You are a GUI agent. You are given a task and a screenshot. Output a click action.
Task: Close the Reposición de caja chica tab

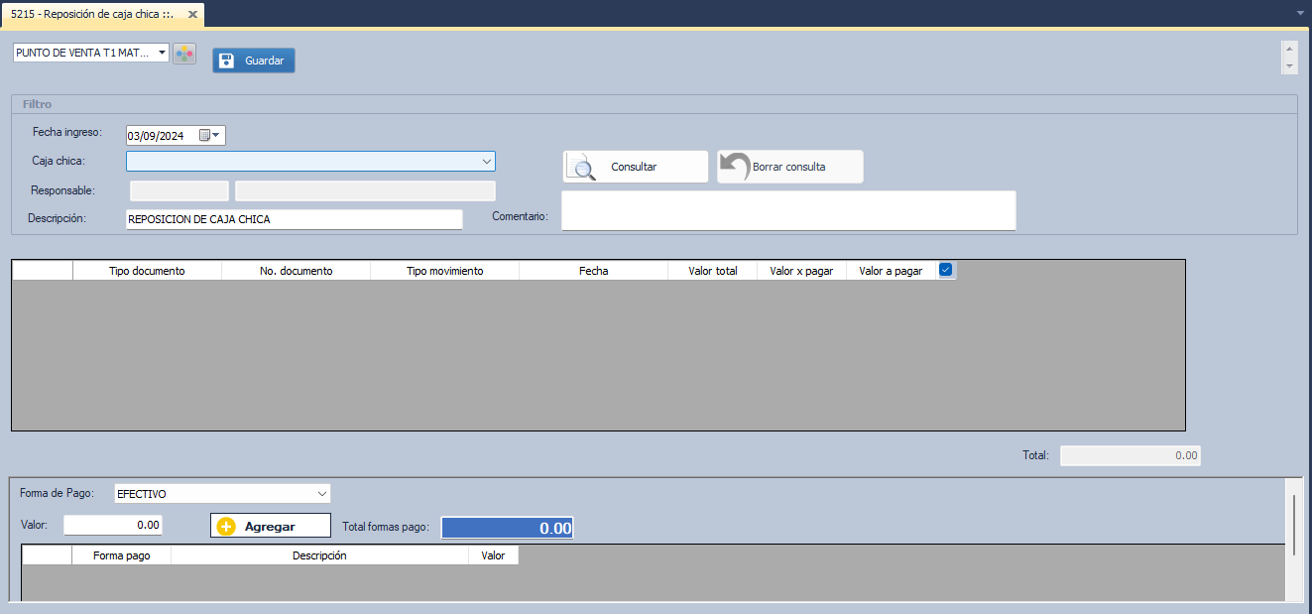[x=192, y=15]
